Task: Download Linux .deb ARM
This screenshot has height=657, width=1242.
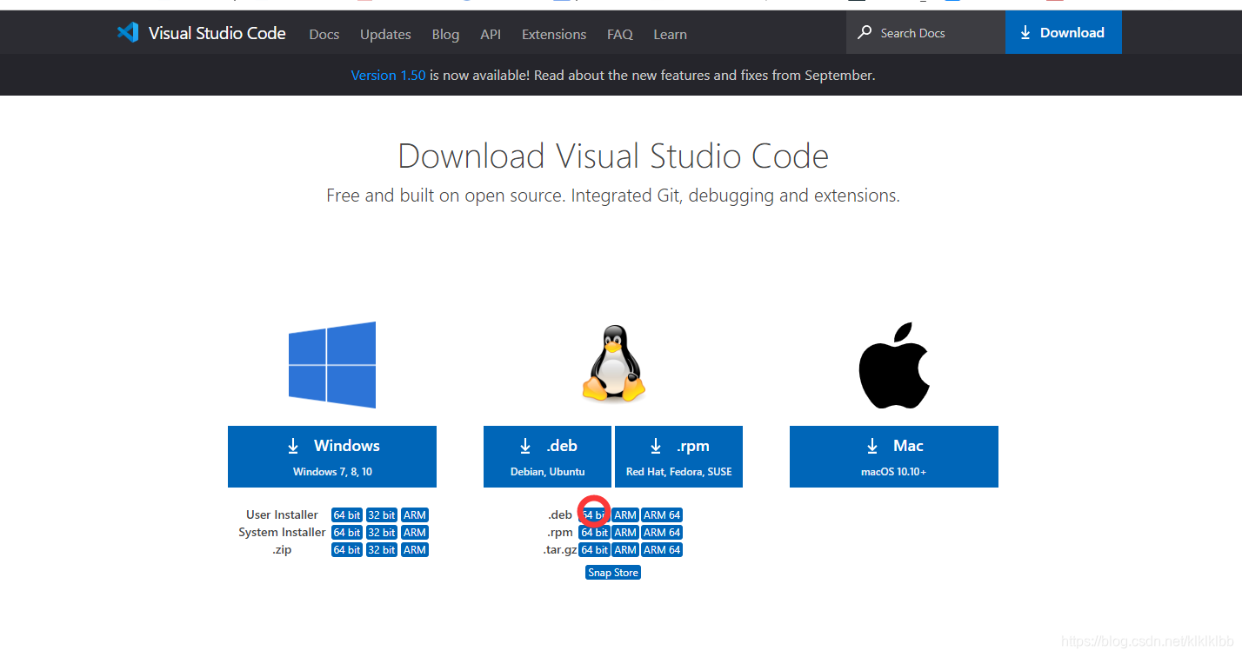Action: [x=625, y=515]
